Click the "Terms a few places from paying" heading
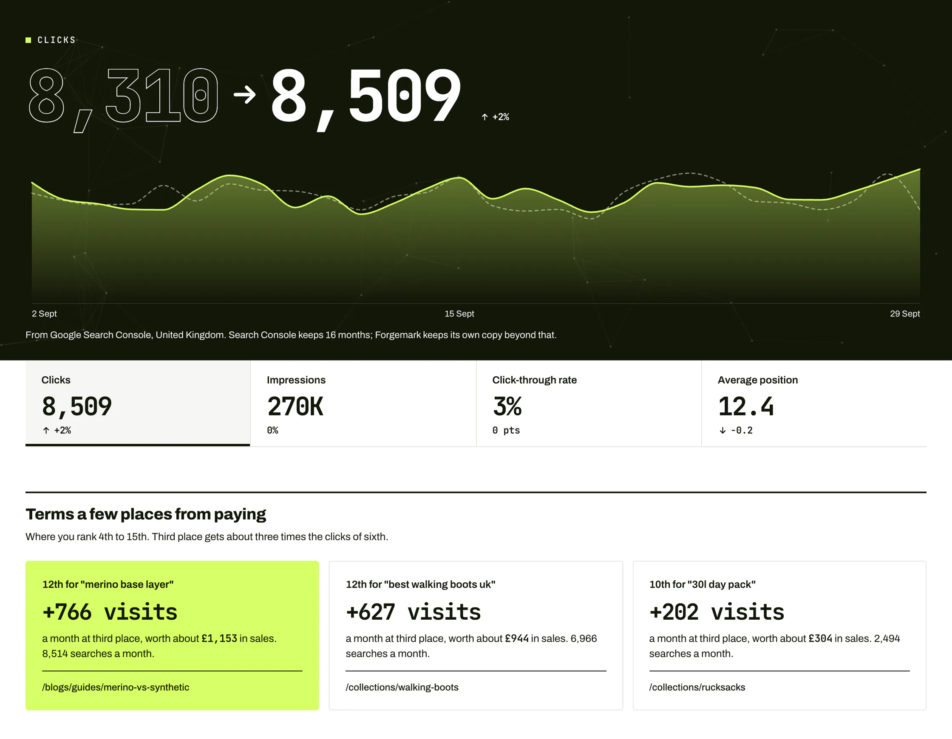The height and width of the screenshot is (739, 952). 146,514
